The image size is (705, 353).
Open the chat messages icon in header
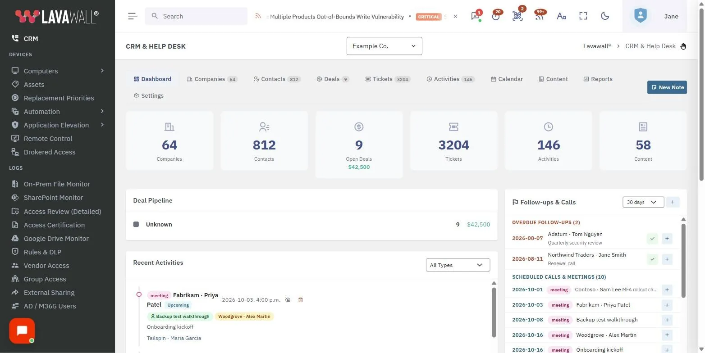click(x=475, y=16)
